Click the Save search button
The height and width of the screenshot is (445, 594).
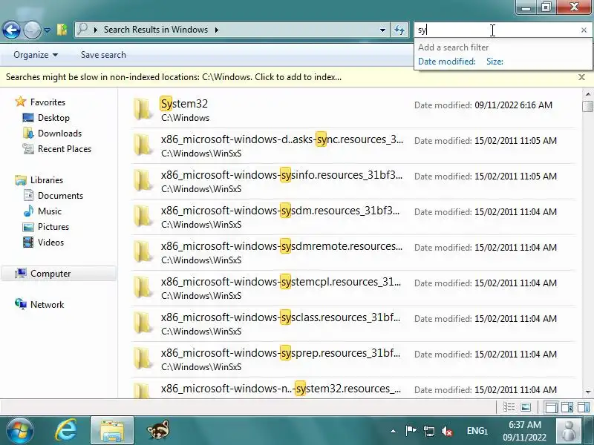[103, 55]
